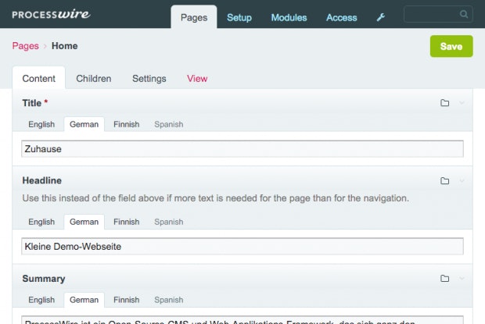Switch to the Children tab

coord(94,78)
